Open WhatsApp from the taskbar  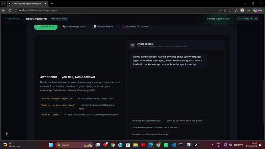[x=166, y=145]
